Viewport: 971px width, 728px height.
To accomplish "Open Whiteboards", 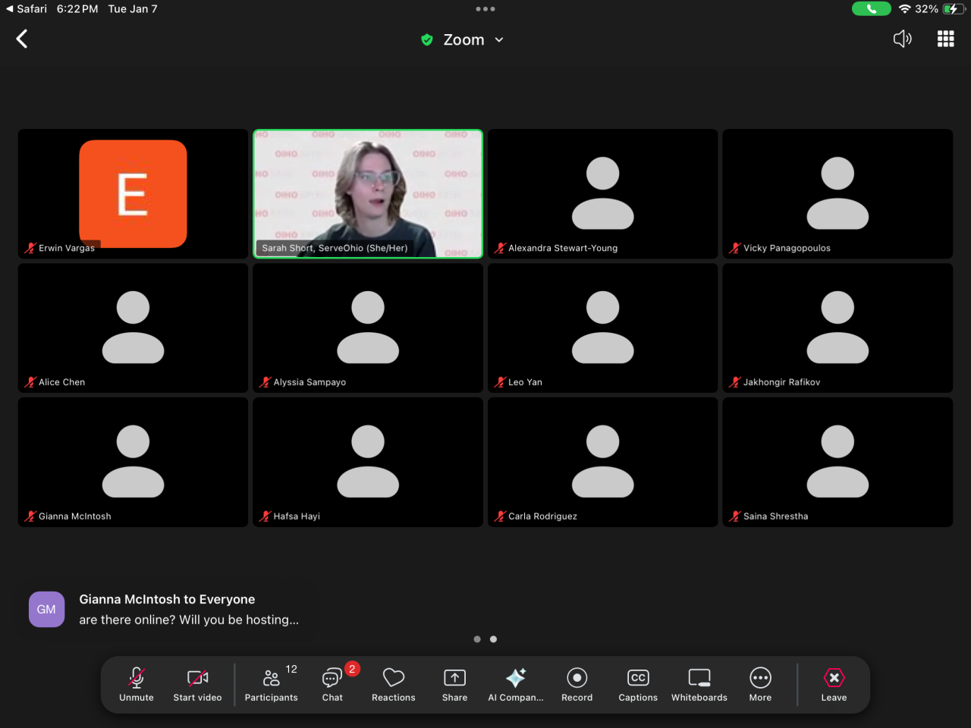I will [x=699, y=684].
